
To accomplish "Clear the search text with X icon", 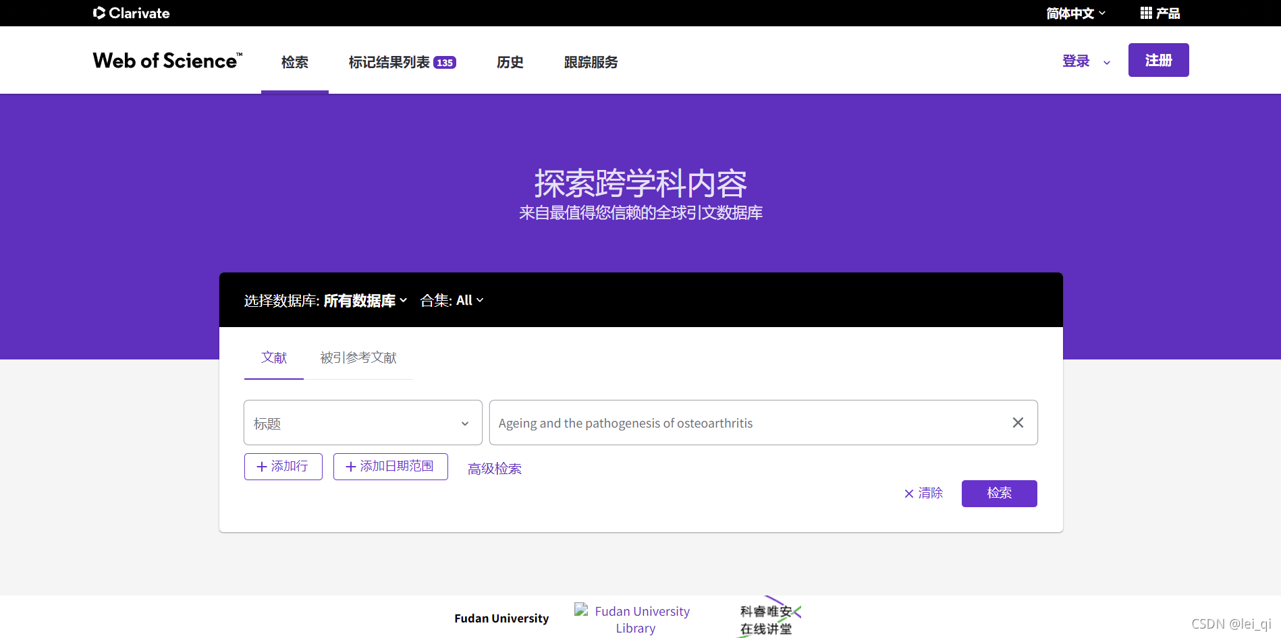I will (1018, 423).
